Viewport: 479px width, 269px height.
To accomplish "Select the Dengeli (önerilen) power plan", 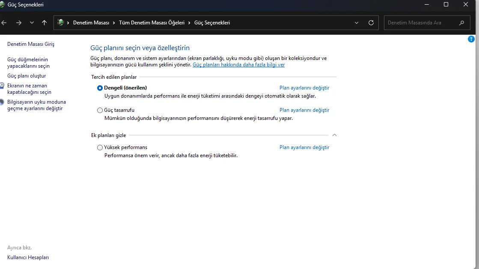I will [x=100, y=88].
